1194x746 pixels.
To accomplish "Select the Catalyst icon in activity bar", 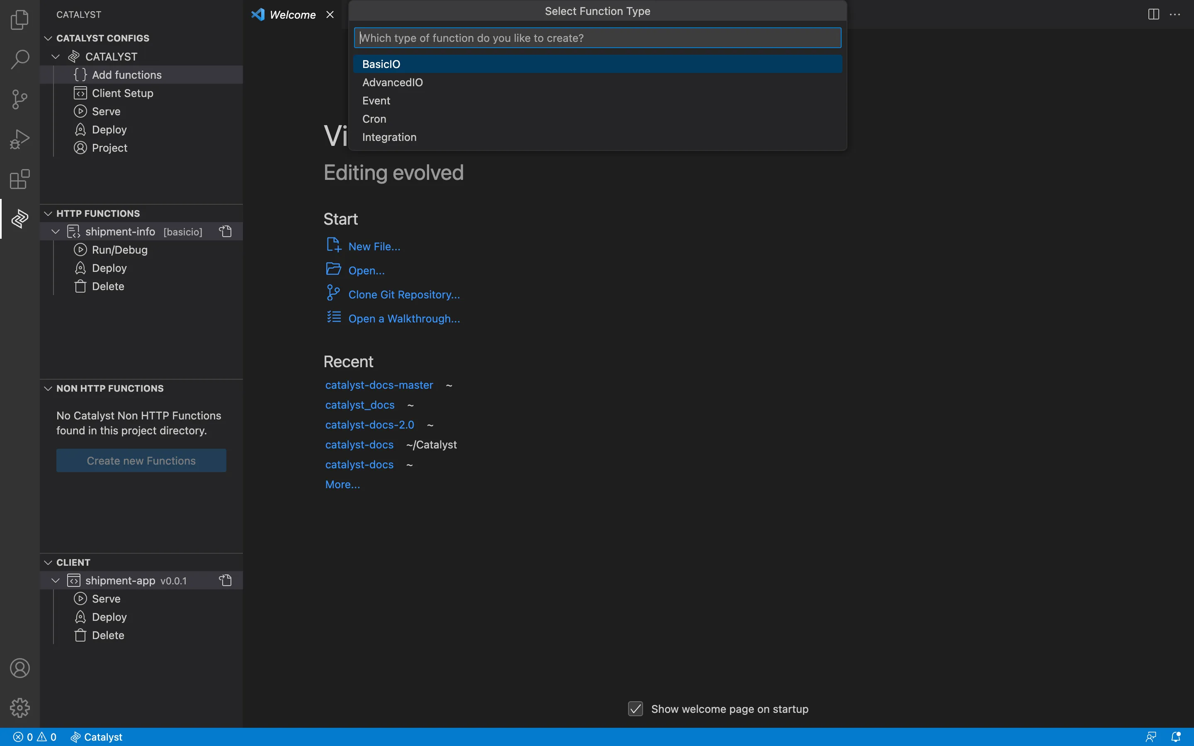I will point(20,218).
